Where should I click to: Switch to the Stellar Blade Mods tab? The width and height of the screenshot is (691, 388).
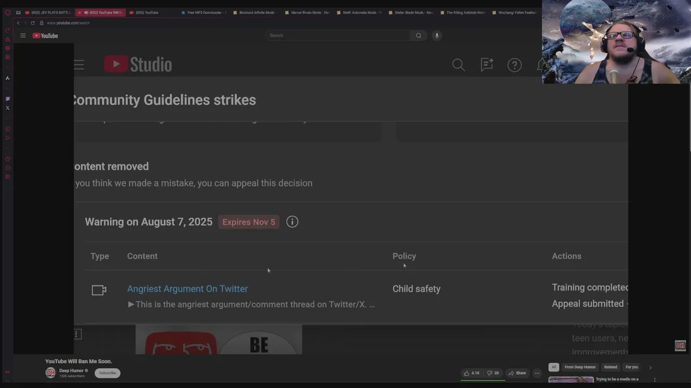[x=411, y=12]
